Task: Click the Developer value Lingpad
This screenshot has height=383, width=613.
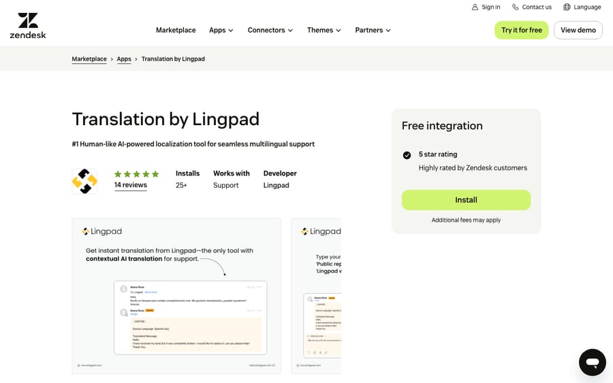Action: [x=276, y=185]
